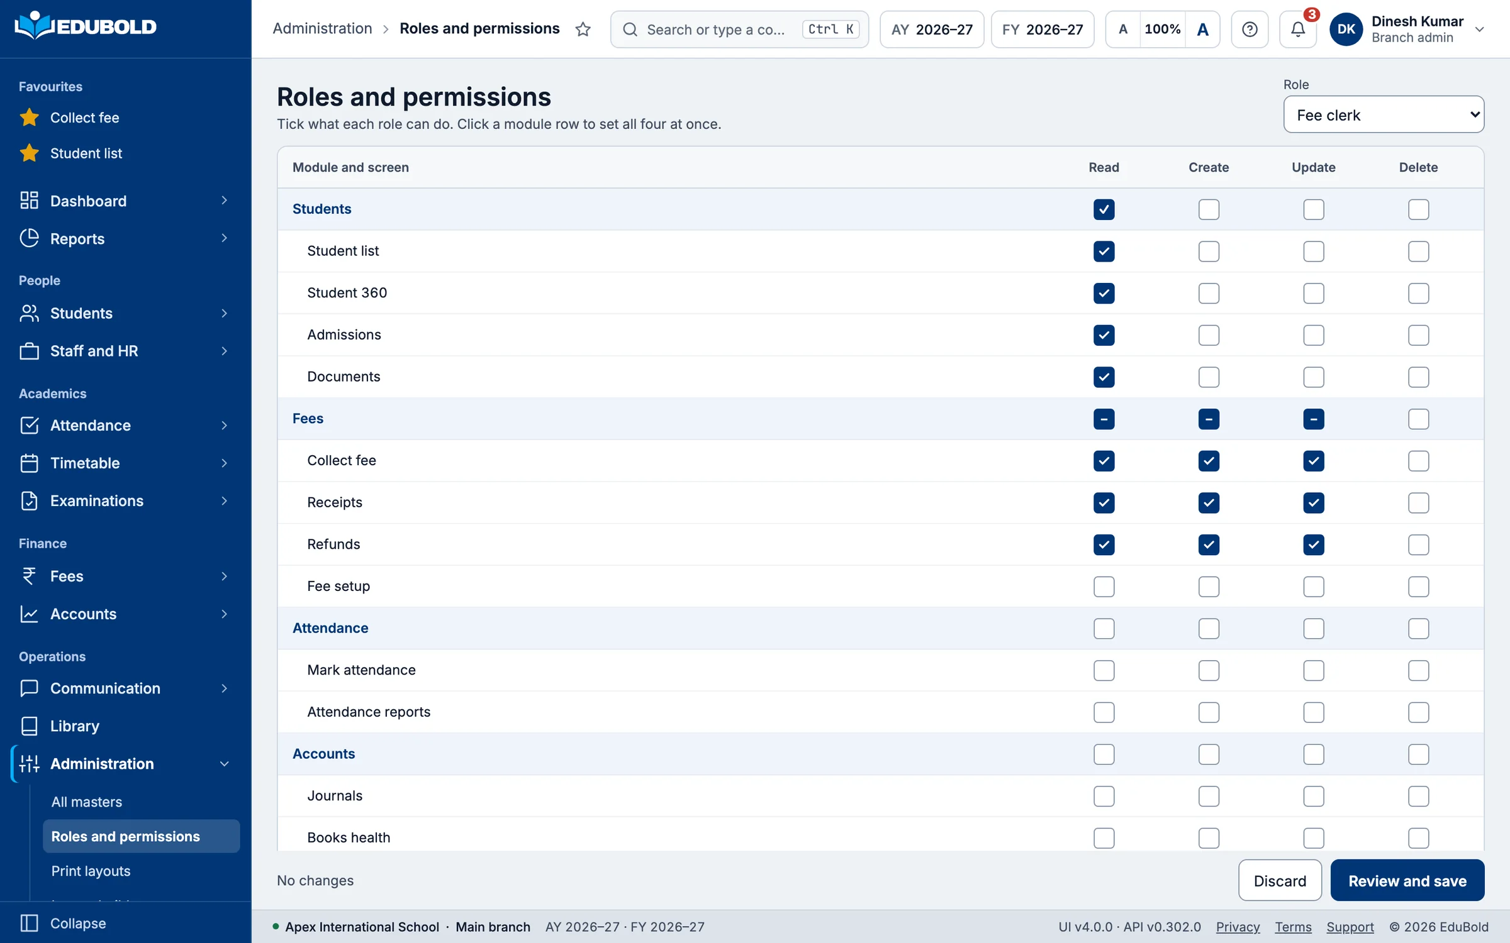Tick Create for Journals
This screenshot has width=1510, height=943.
[1209, 797]
